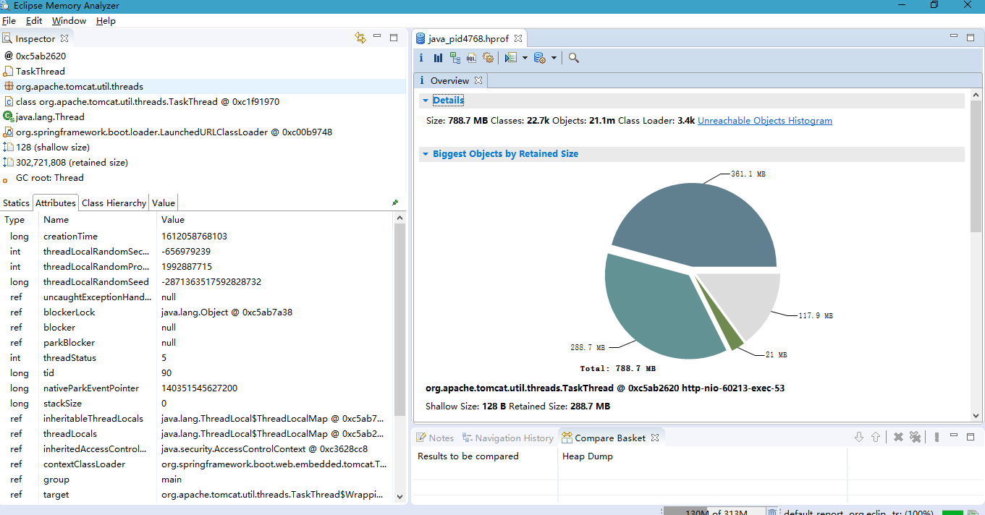Minimize the Inspector view
The height and width of the screenshot is (515, 985).
(x=377, y=36)
